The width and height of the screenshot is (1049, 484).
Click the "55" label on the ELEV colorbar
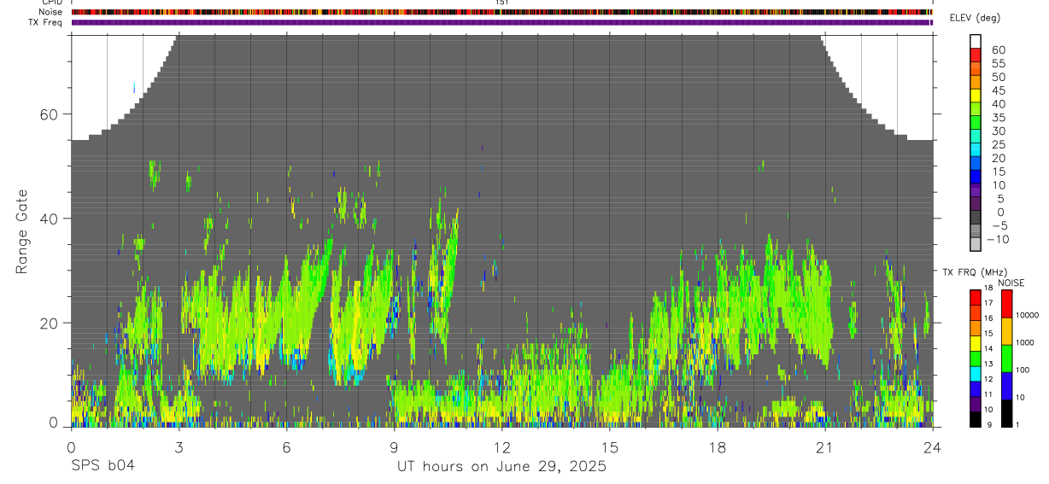click(999, 63)
